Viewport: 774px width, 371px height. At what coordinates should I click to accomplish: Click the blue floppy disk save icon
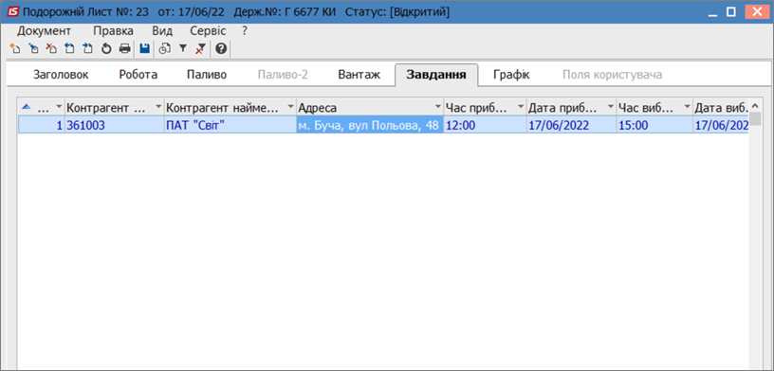click(x=144, y=48)
